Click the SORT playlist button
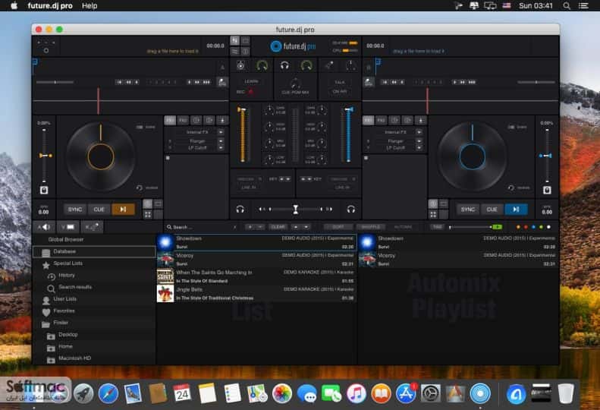 click(338, 227)
